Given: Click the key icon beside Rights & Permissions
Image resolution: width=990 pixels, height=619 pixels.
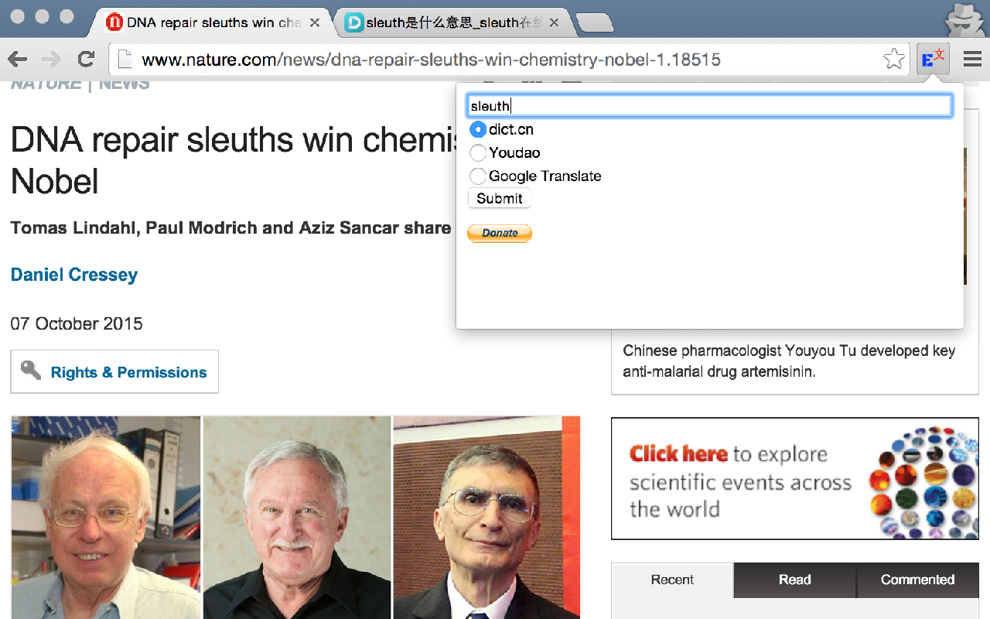Looking at the screenshot, I should pyautogui.click(x=31, y=371).
